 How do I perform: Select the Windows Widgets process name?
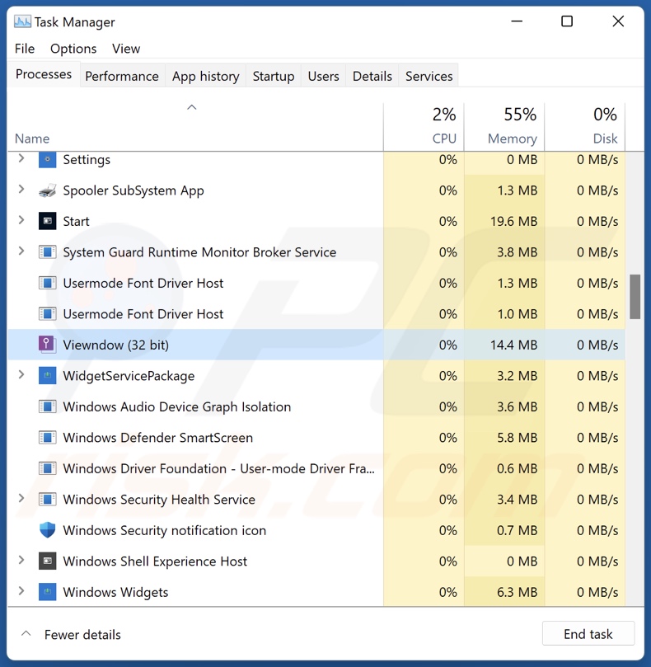[x=115, y=592]
